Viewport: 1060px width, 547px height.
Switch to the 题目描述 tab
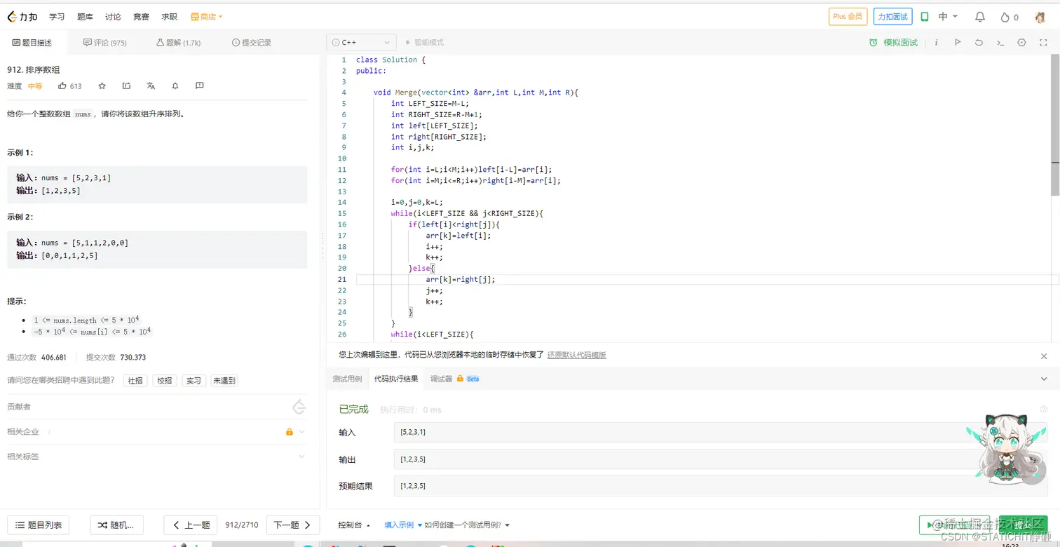33,43
